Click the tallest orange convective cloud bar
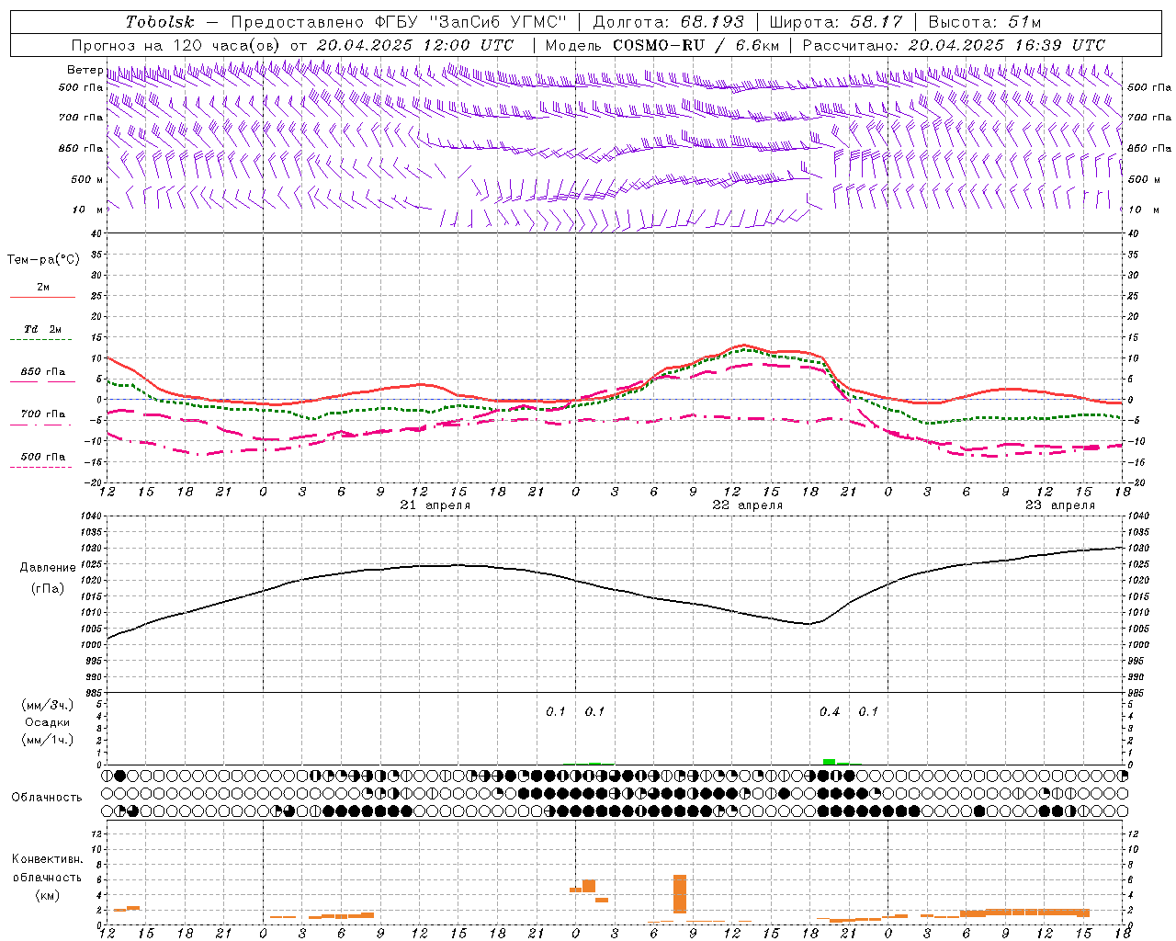 coord(680,893)
